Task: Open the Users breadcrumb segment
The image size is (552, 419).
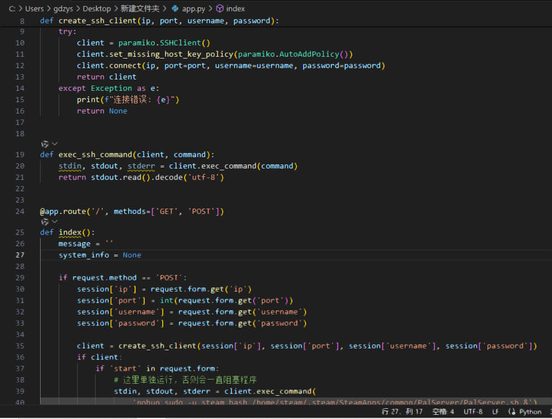Action: pyautogui.click(x=34, y=9)
